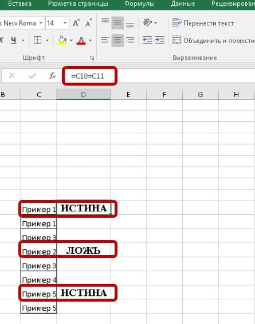This screenshot has height=324, width=255.
Task: Toggle underline formatting (Ч button)
Action: (14, 40)
